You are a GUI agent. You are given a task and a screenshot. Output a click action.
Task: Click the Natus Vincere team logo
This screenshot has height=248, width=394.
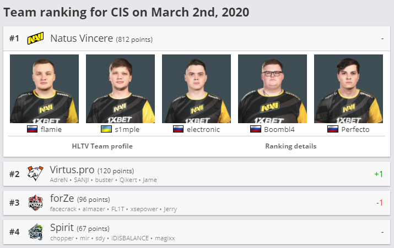click(x=35, y=38)
